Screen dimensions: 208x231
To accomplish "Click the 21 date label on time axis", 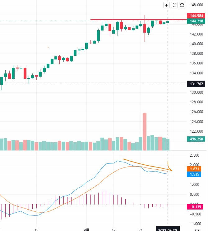I will (x=141, y=229).
